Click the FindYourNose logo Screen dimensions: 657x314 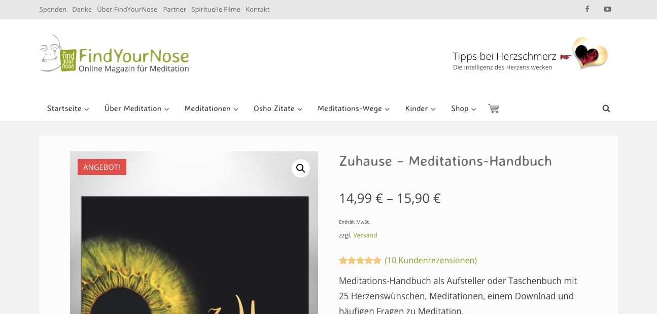(x=115, y=54)
